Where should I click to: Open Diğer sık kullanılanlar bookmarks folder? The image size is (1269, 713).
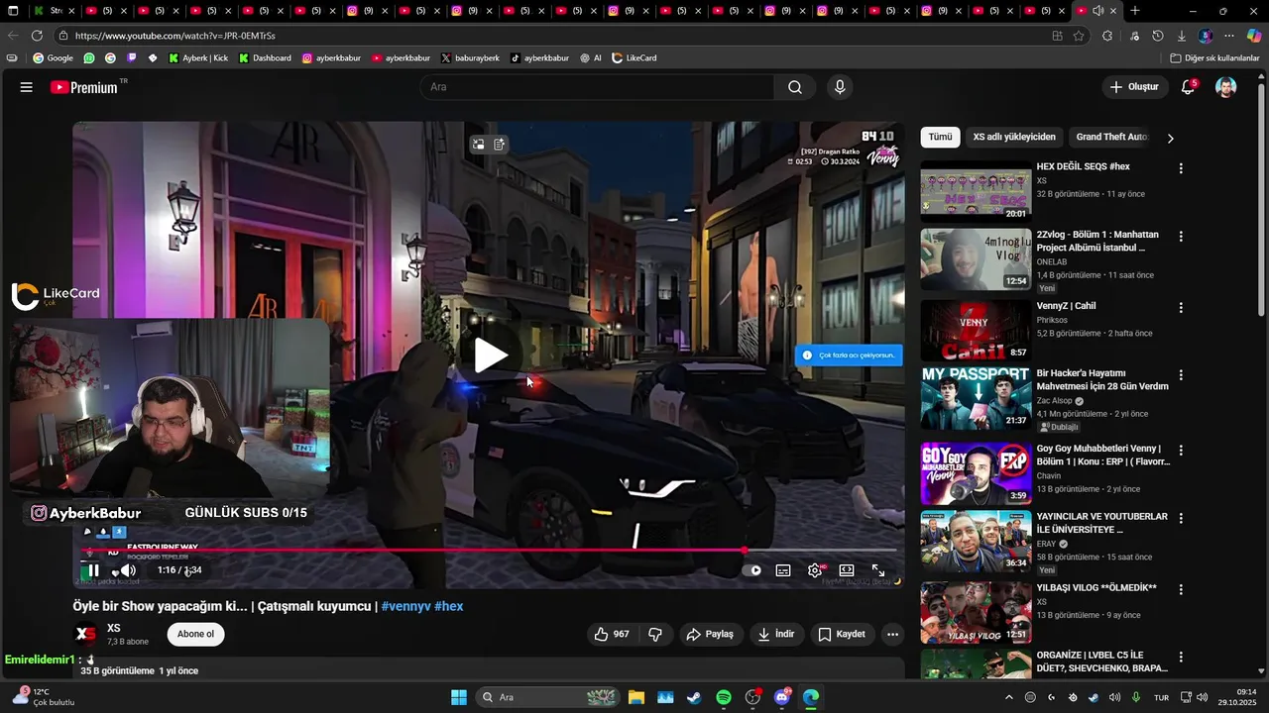coord(1214,58)
